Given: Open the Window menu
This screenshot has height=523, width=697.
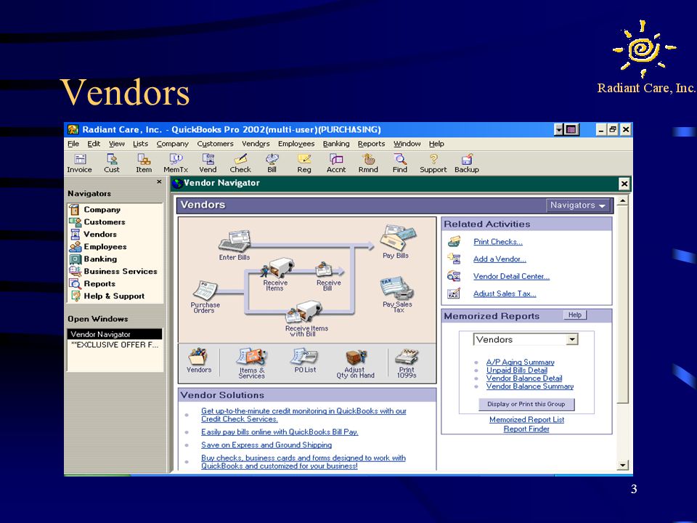Looking at the screenshot, I should point(407,144).
